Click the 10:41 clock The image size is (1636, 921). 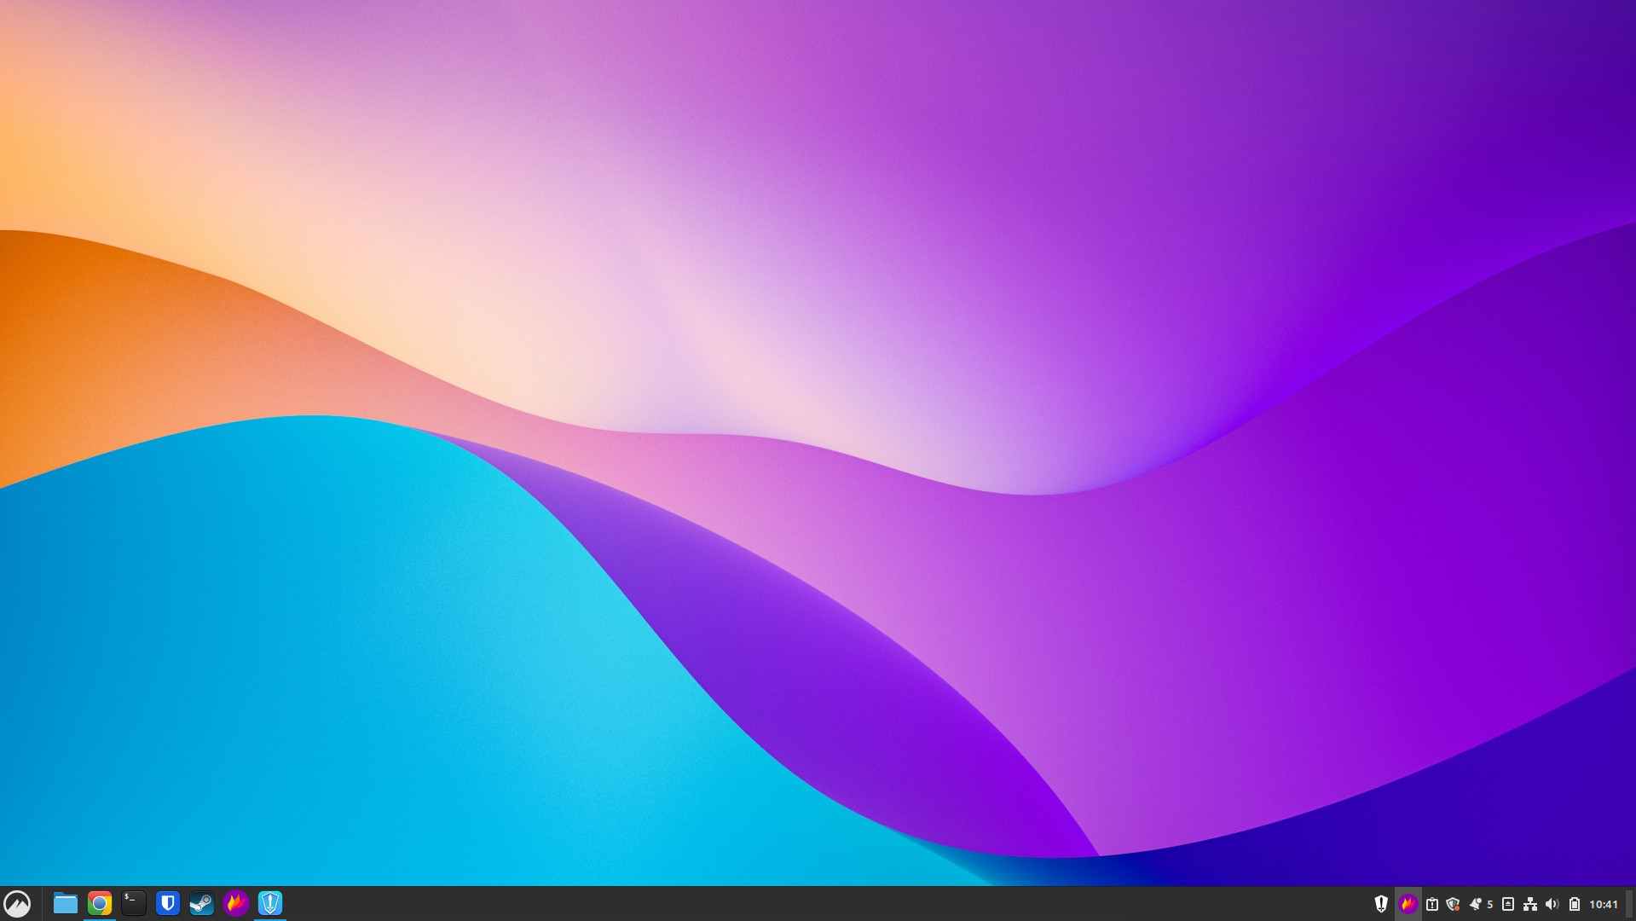[x=1604, y=904]
